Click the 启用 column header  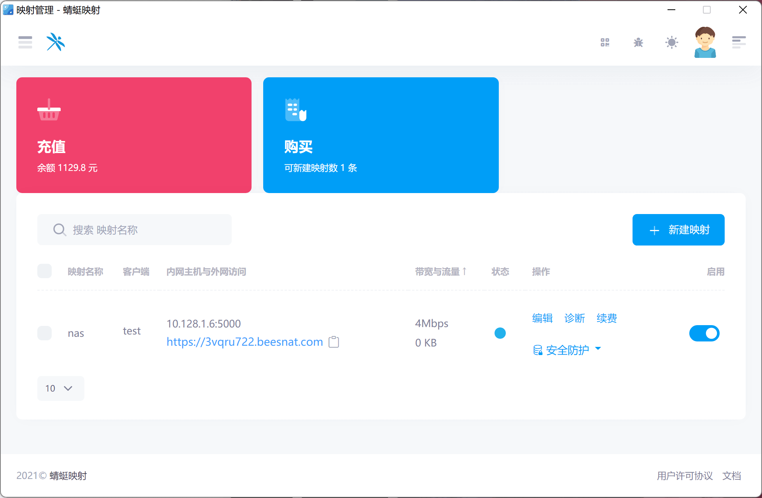click(x=716, y=272)
